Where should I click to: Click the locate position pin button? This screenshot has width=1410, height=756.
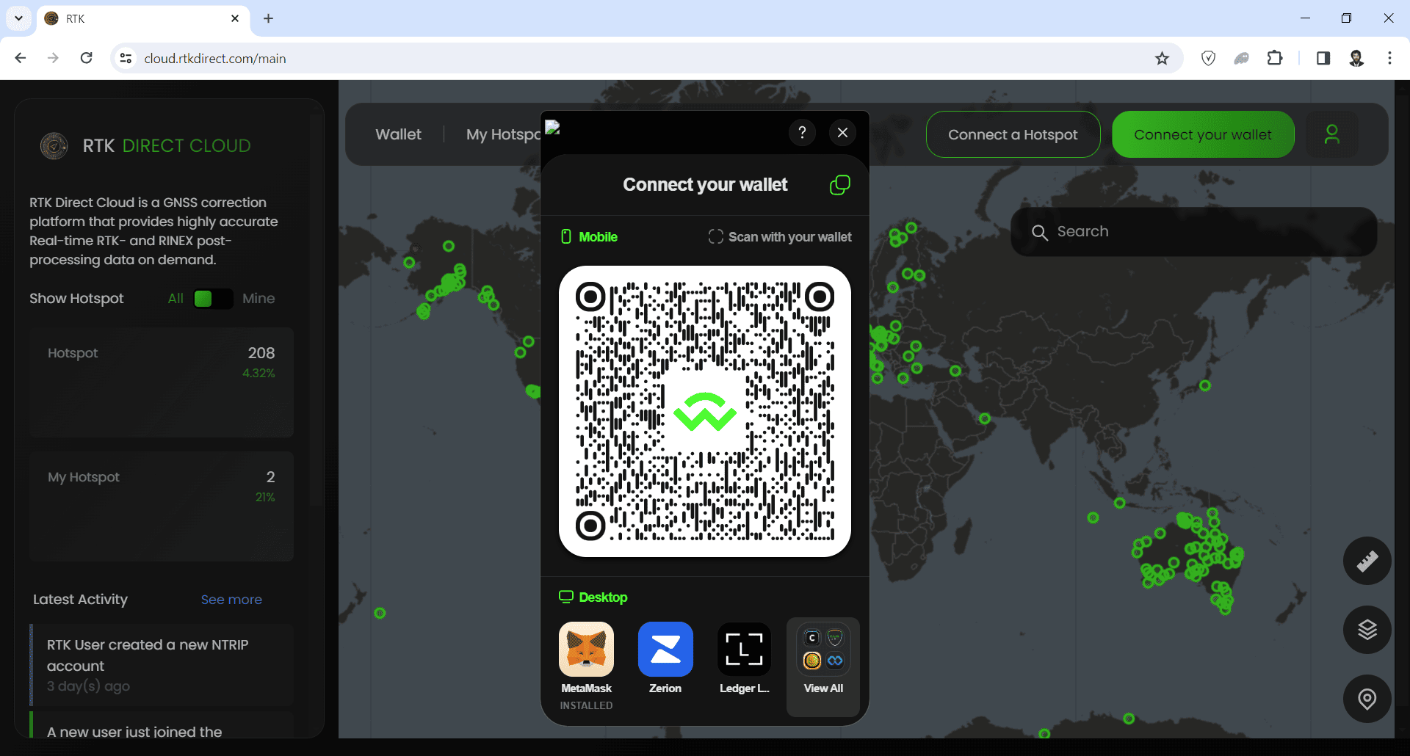pyautogui.click(x=1367, y=699)
